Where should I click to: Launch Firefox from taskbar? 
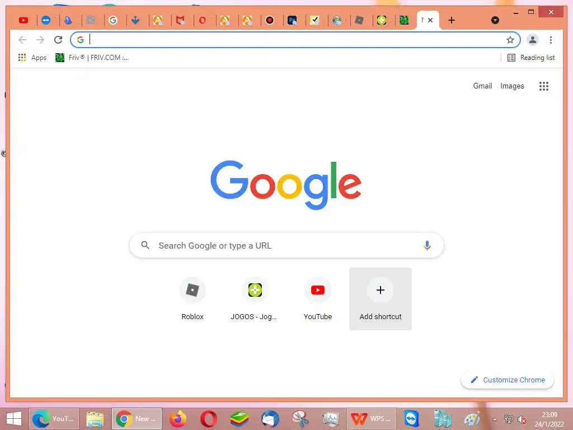click(x=178, y=419)
